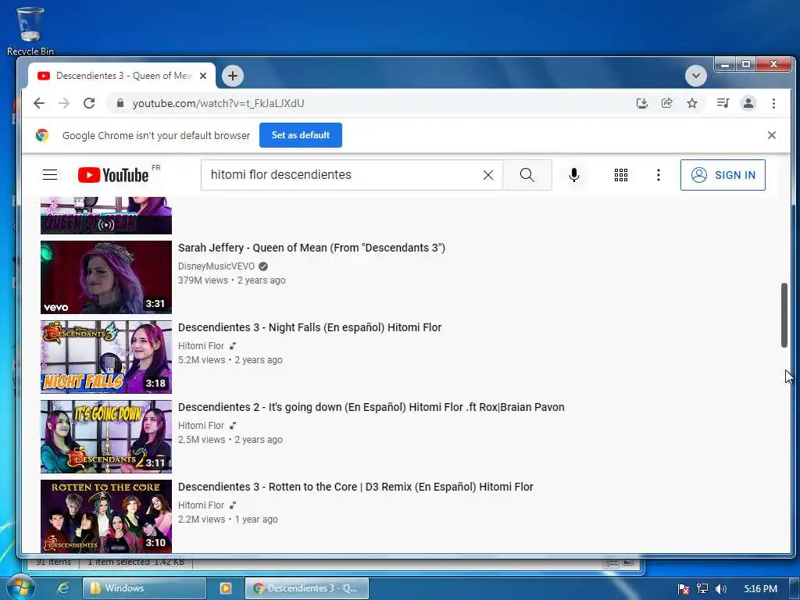Dismiss the default browser notification bar

point(771,135)
